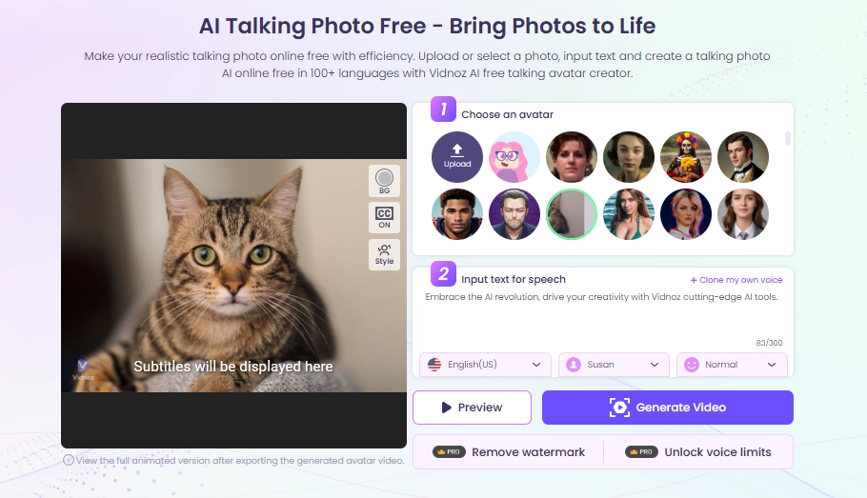Follow the Clone my own voice link

(736, 280)
